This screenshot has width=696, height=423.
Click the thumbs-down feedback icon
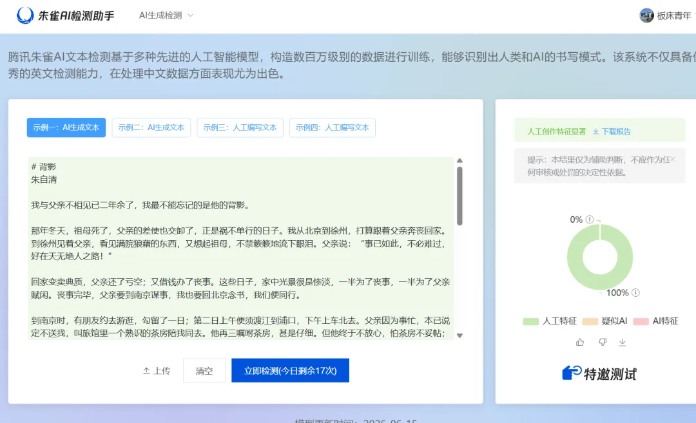pyautogui.click(x=603, y=343)
